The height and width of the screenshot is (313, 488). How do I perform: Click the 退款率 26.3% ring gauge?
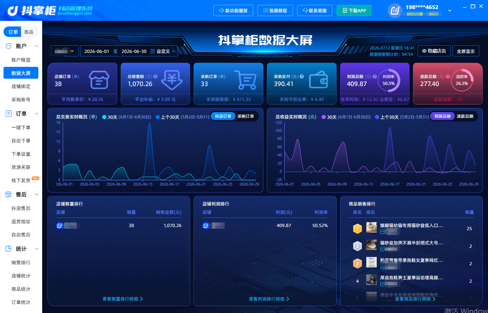[x=462, y=80]
